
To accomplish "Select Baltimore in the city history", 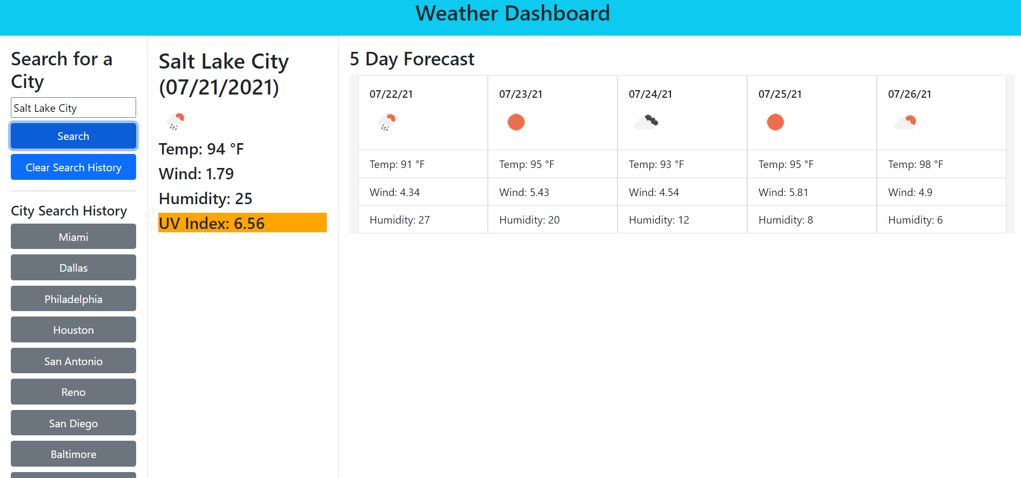I will click(73, 454).
